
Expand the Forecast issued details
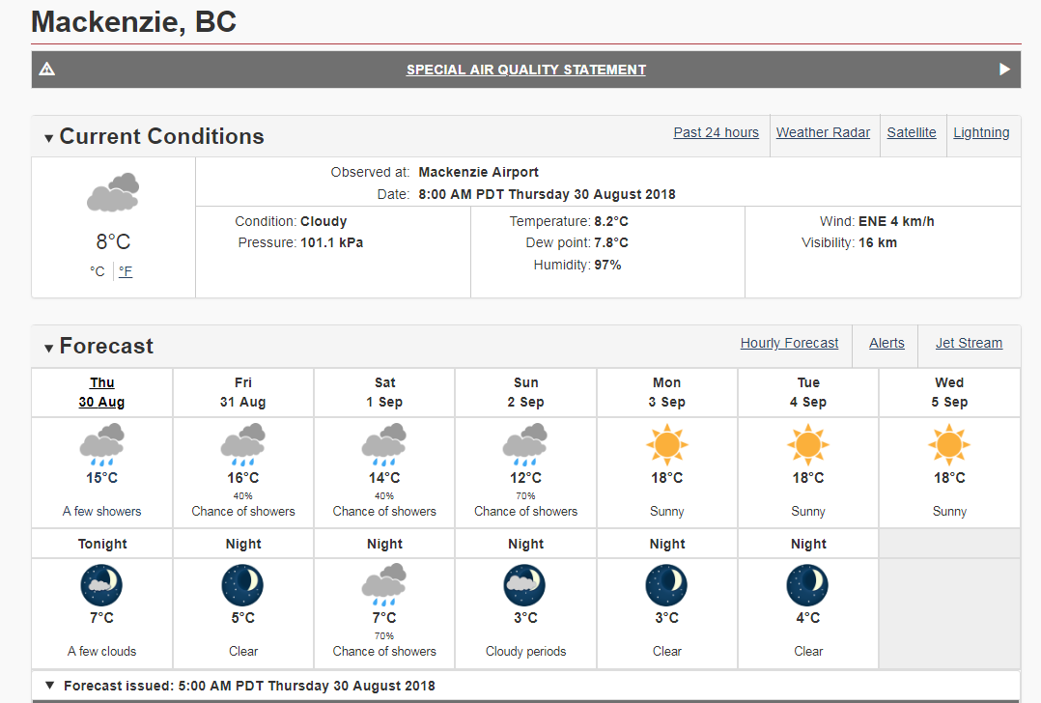pos(50,685)
